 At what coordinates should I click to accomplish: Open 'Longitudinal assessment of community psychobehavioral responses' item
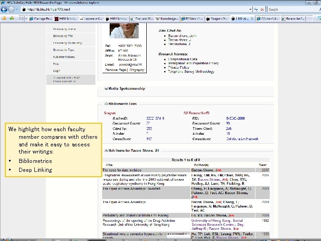(144, 179)
